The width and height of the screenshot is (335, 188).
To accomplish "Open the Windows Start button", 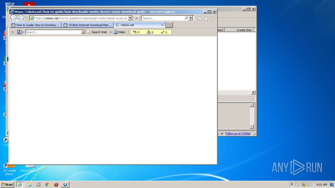I will point(7,184).
